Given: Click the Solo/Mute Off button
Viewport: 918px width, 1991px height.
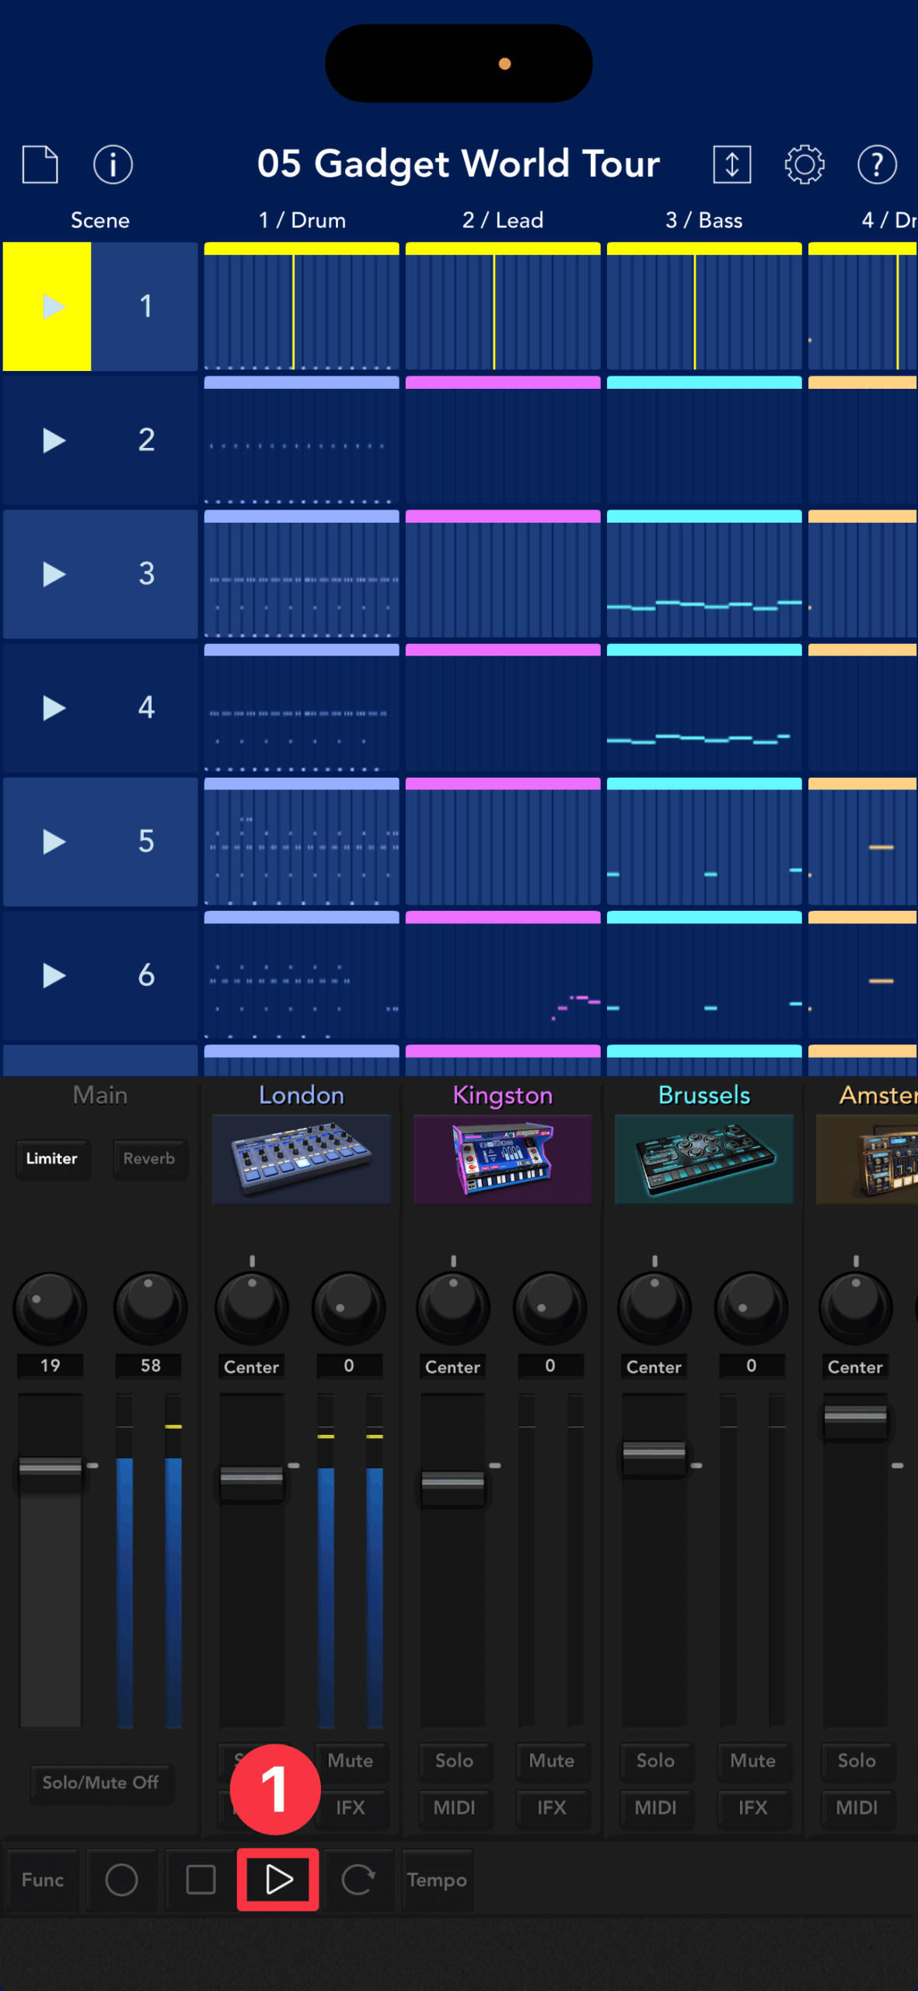Looking at the screenshot, I should click(101, 1782).
